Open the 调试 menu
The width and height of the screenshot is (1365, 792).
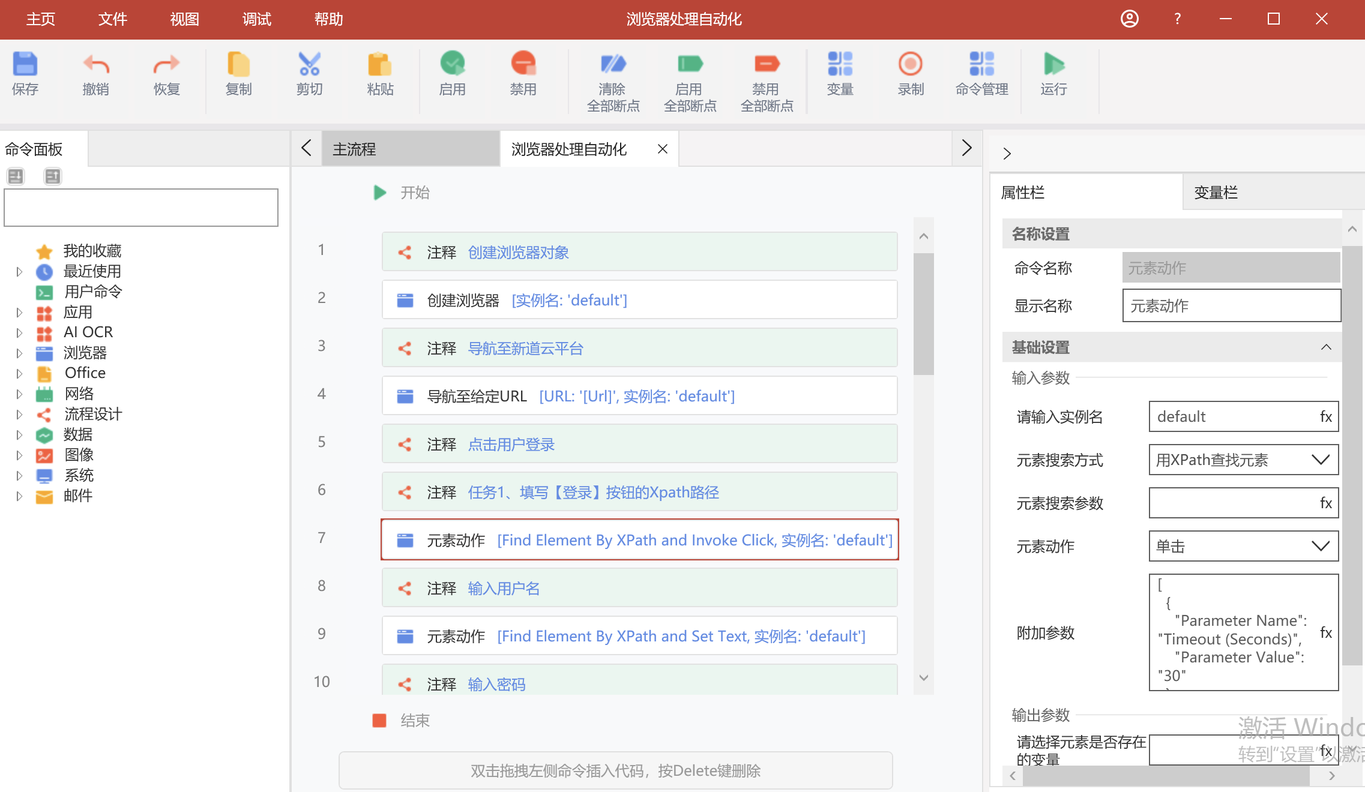[256, 19]
